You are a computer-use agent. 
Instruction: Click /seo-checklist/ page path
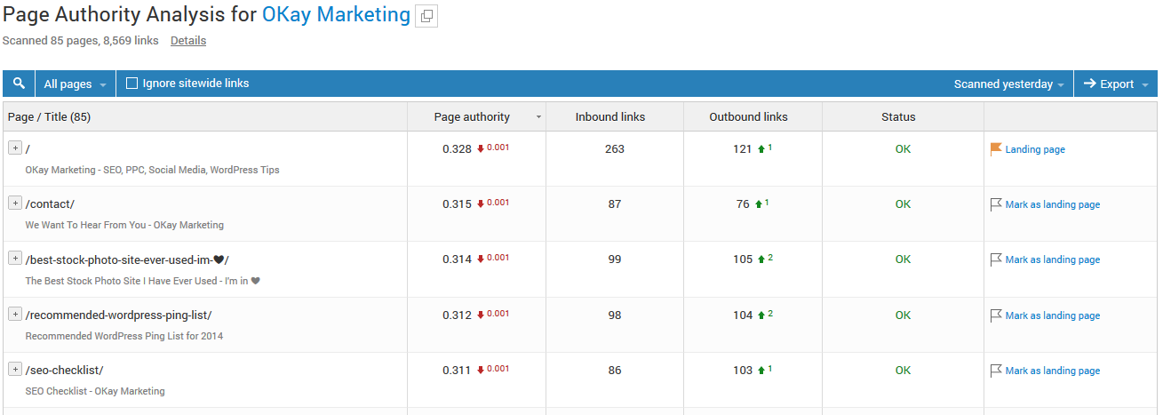click(65, 371)
